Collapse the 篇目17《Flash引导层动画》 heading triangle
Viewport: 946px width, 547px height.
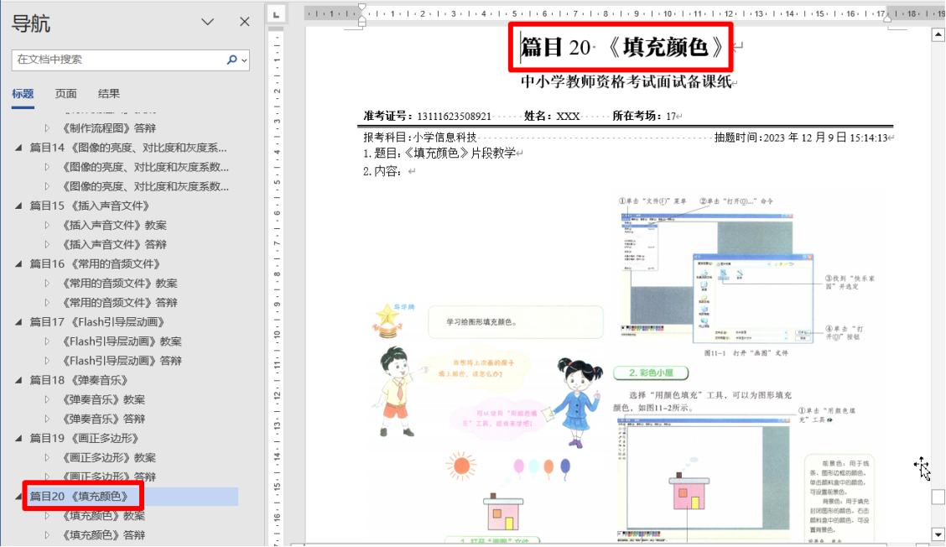19,322
